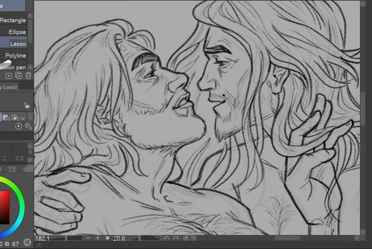Screen dimensions: 372x249
Task: Select the Polyline selection sub tool
Action: coord(13,56)
